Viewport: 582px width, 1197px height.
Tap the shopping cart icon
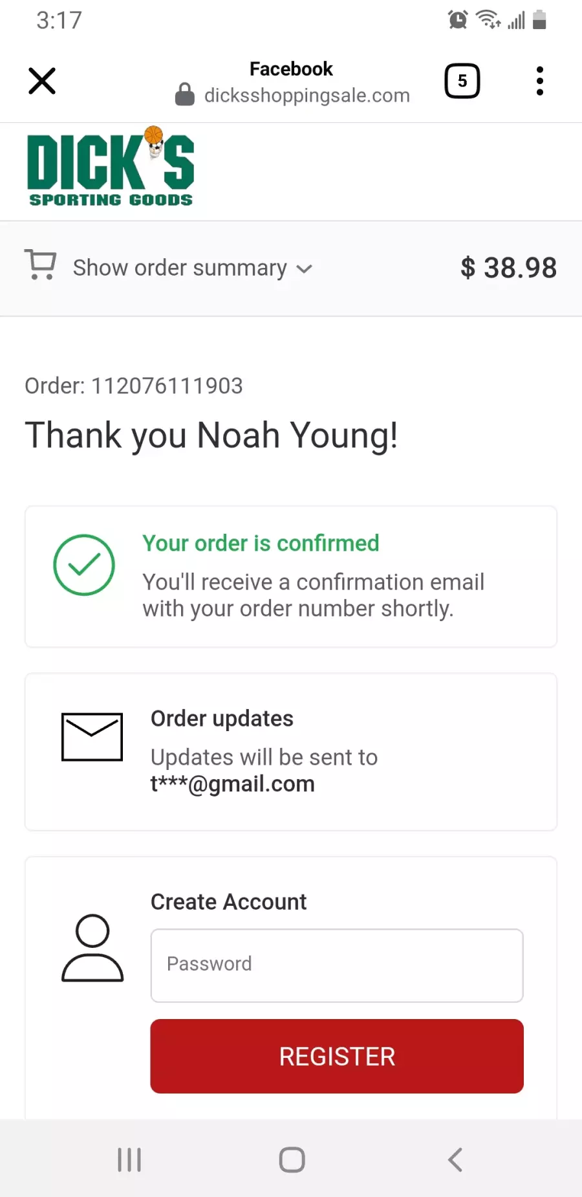coord(41,265)
